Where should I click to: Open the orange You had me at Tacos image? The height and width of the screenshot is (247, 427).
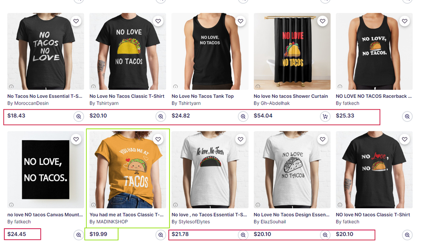[128, 170]
